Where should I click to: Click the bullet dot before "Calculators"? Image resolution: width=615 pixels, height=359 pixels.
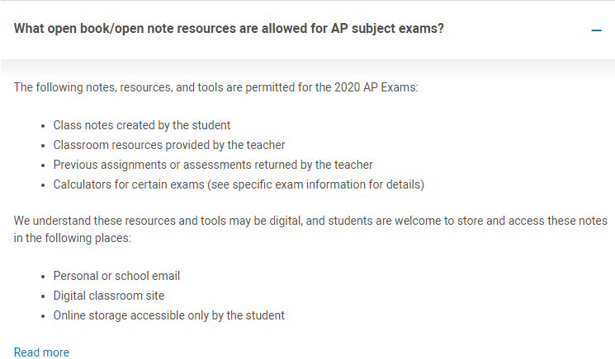(x=42, y=185)
